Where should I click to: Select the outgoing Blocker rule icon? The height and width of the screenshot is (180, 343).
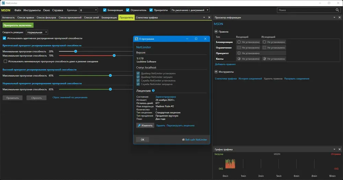coord(264,42)
